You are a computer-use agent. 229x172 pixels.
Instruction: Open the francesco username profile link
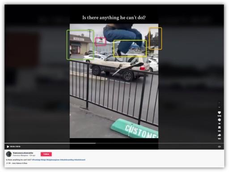pos(23,153)
